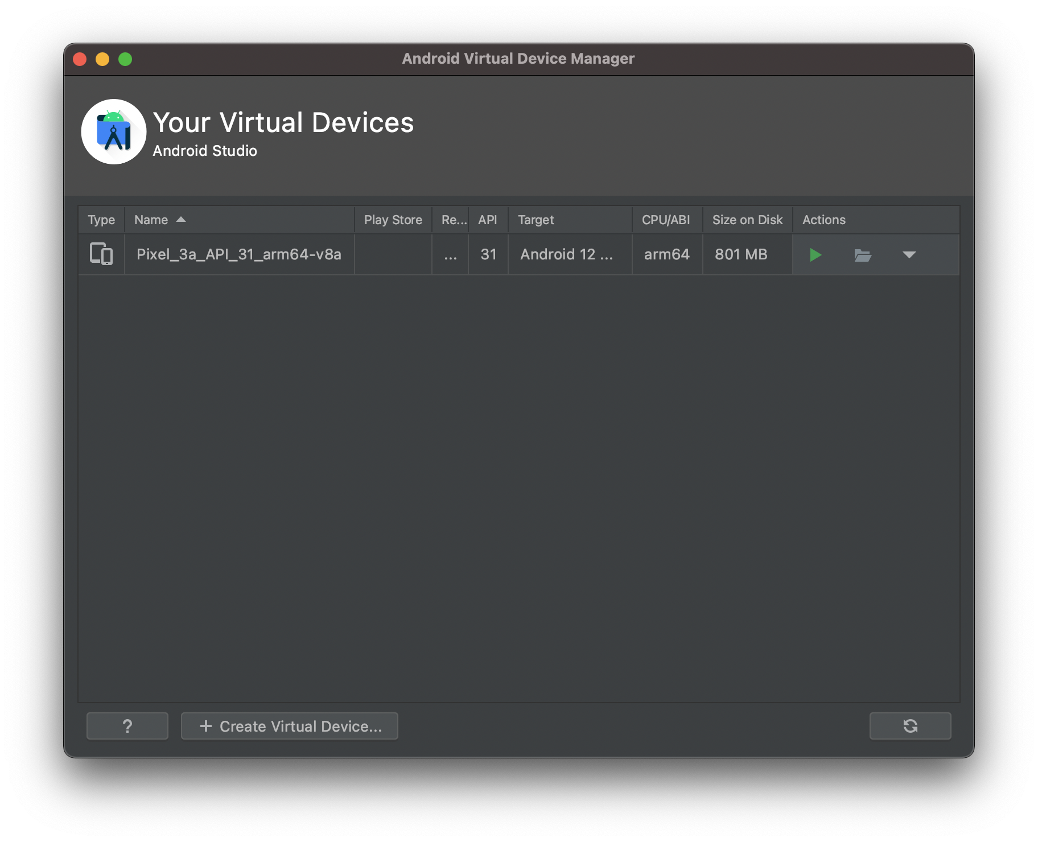Click the Android 12 target cell
This screenshot has height=842, width=1038.
(570, 254)
